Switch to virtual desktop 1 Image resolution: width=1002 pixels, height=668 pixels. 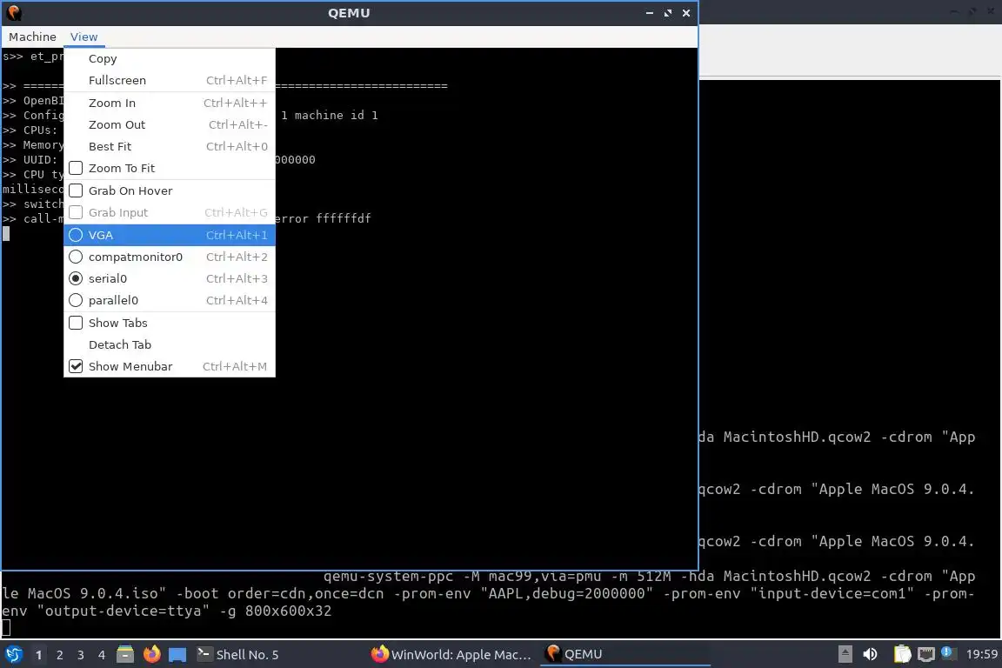click(x=39, y=655)
